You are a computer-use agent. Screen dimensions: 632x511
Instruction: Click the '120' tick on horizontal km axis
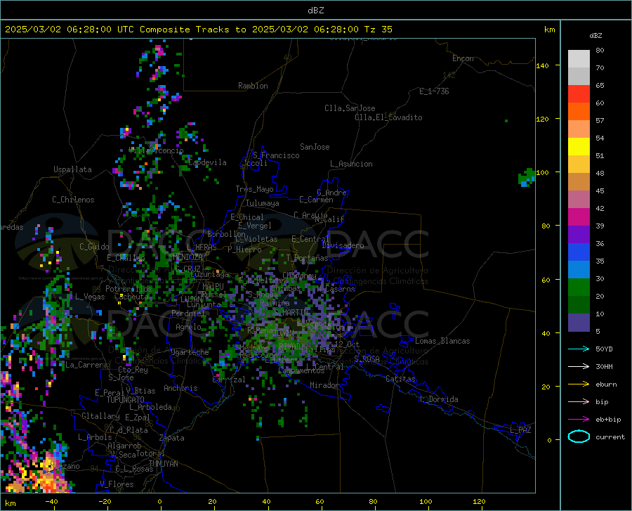click(x=479, y=501)
